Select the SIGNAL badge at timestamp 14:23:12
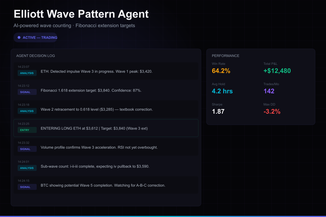326x217 pixels. pyautogui.click(x=27, y=92)
